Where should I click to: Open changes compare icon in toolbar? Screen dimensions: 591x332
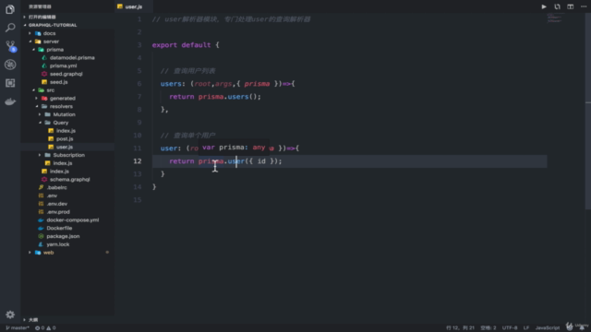click(557, 6)
